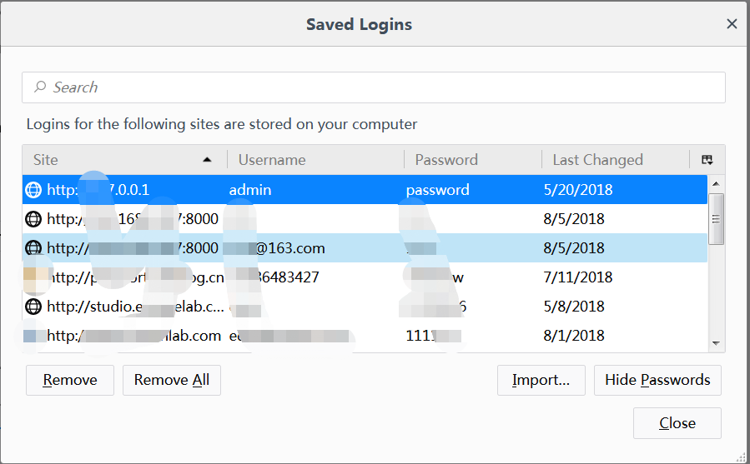Screen dimensions: 750x464
Task: Click globe icon of studio elab row
Action: [33, 306]
